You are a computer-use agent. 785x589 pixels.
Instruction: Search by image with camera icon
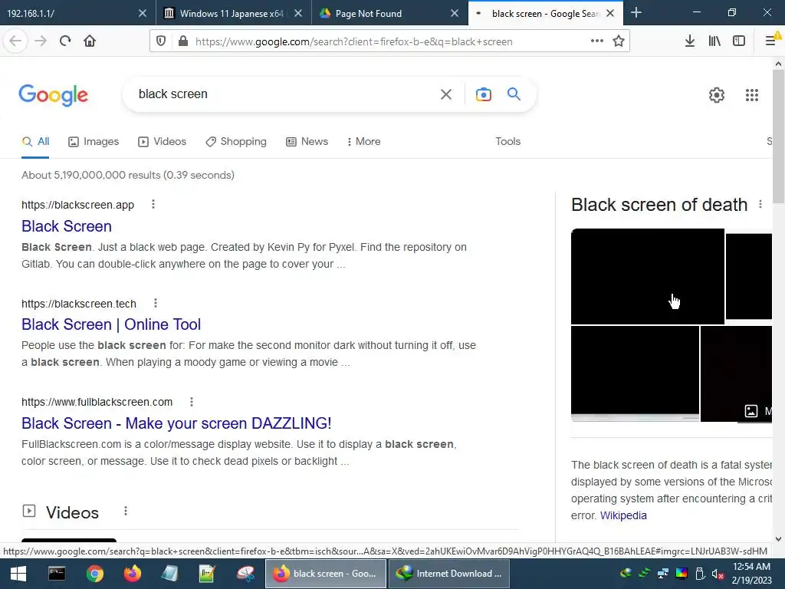click(x=484, y=94)
